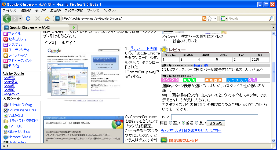This screenshot has width=277, height=150.
Task: Click the Google Chrome download page thumbnail
Action: (x=83, y=74)
